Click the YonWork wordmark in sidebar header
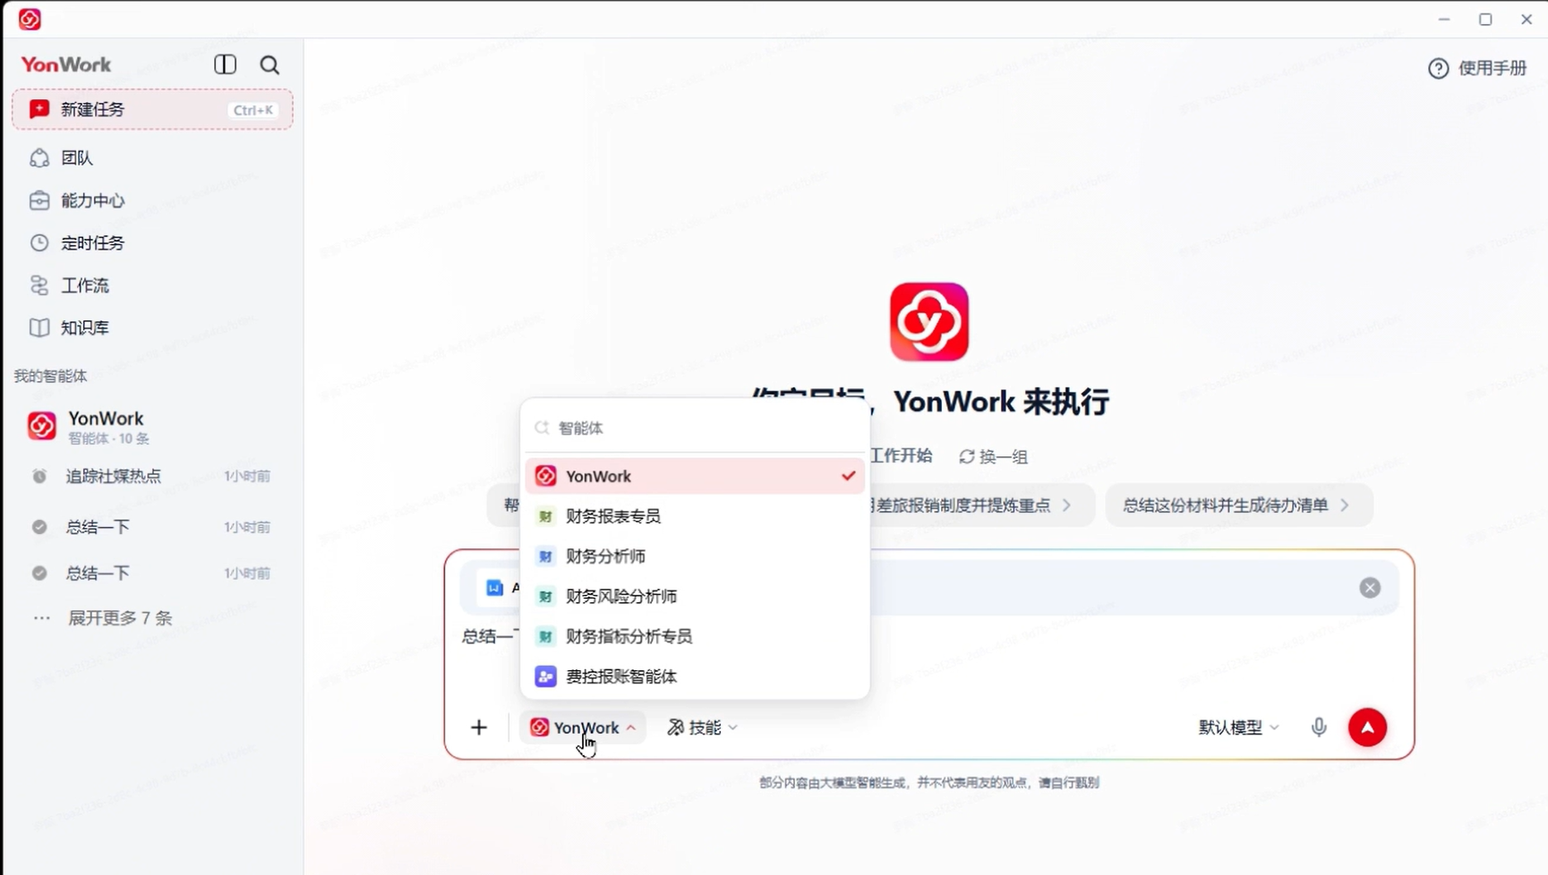This screenshot has height=875, width=1548. coord(66,64)
